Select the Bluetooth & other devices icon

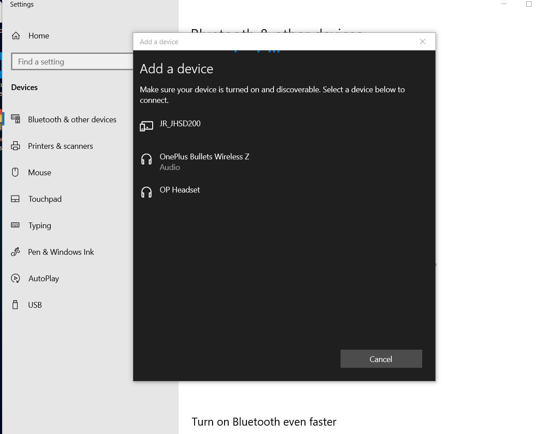coord(15,119)
